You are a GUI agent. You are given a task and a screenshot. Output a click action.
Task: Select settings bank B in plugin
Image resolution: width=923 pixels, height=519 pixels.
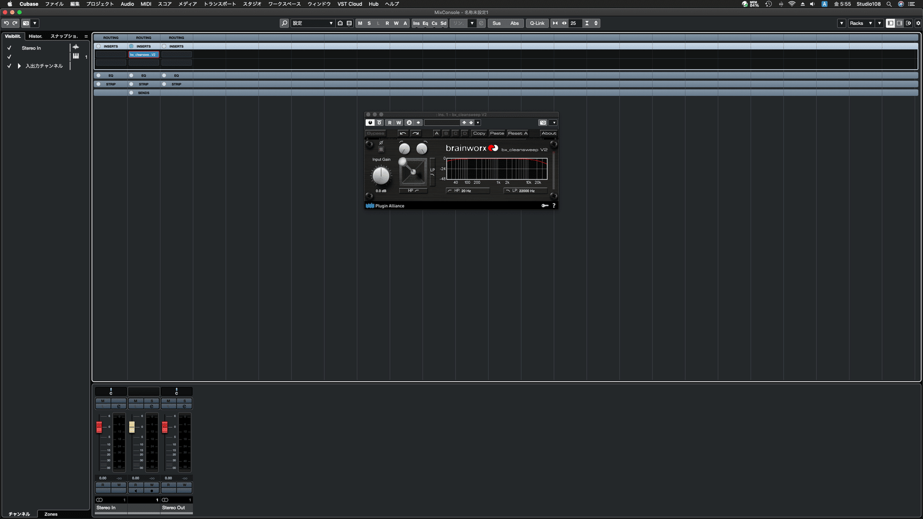446,133
